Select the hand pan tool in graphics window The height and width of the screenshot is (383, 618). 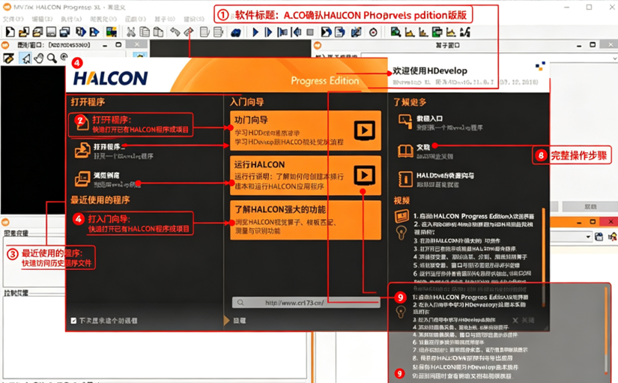tap(39, 58)
